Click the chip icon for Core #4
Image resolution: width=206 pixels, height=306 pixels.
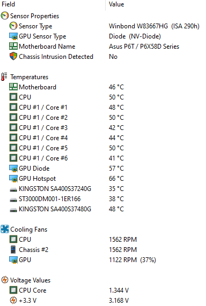coord(13,137)
